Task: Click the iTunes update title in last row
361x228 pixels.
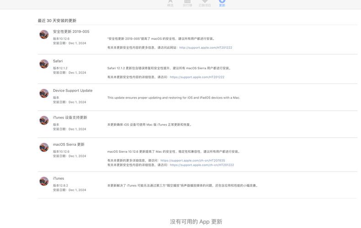Action: (58, 178)
